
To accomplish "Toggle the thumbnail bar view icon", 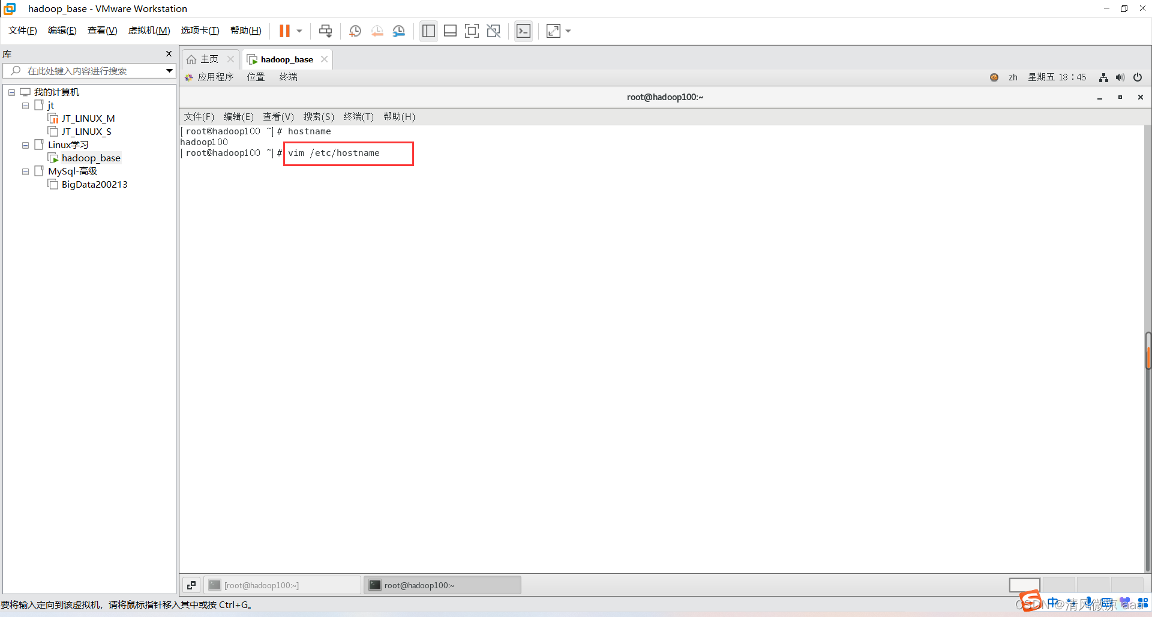I will pos(450,31).
